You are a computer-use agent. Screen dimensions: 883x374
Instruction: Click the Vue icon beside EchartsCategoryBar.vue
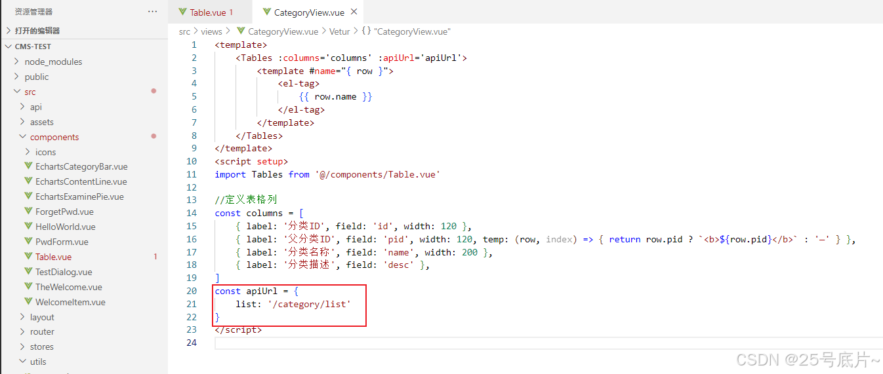[28, 166]
